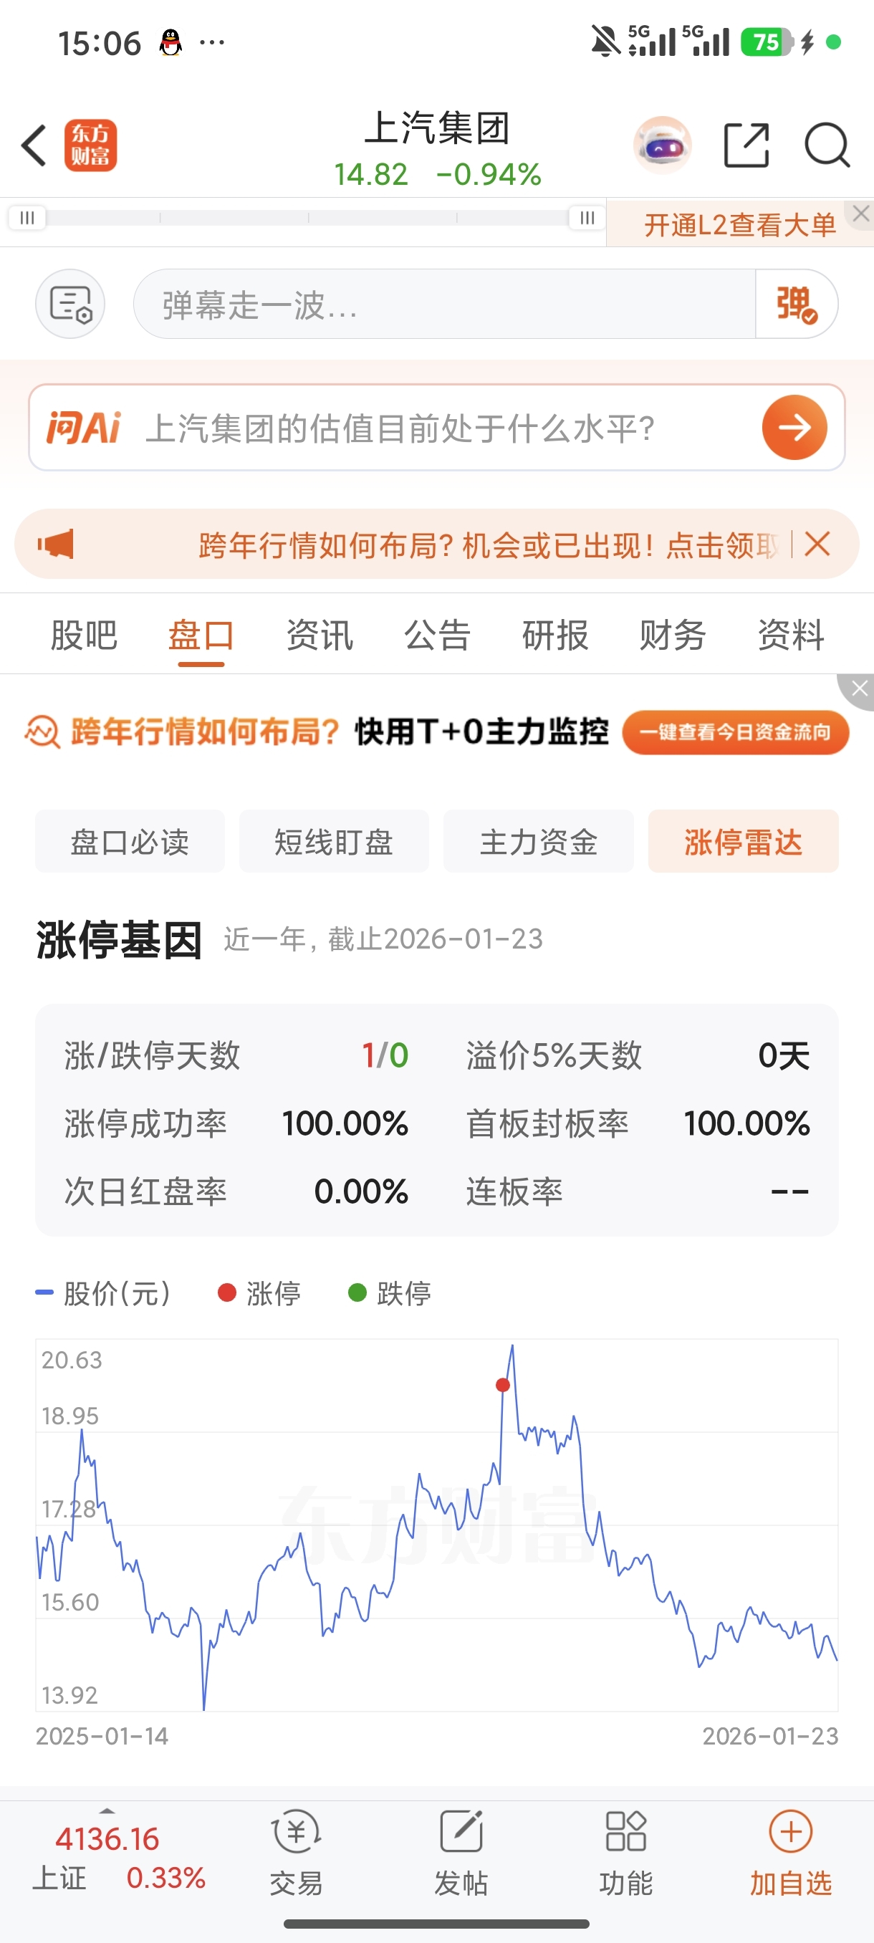Tap the red 涨停 marker on chart
This screenshot has height=1943, width=874.
coord(503,1385)
